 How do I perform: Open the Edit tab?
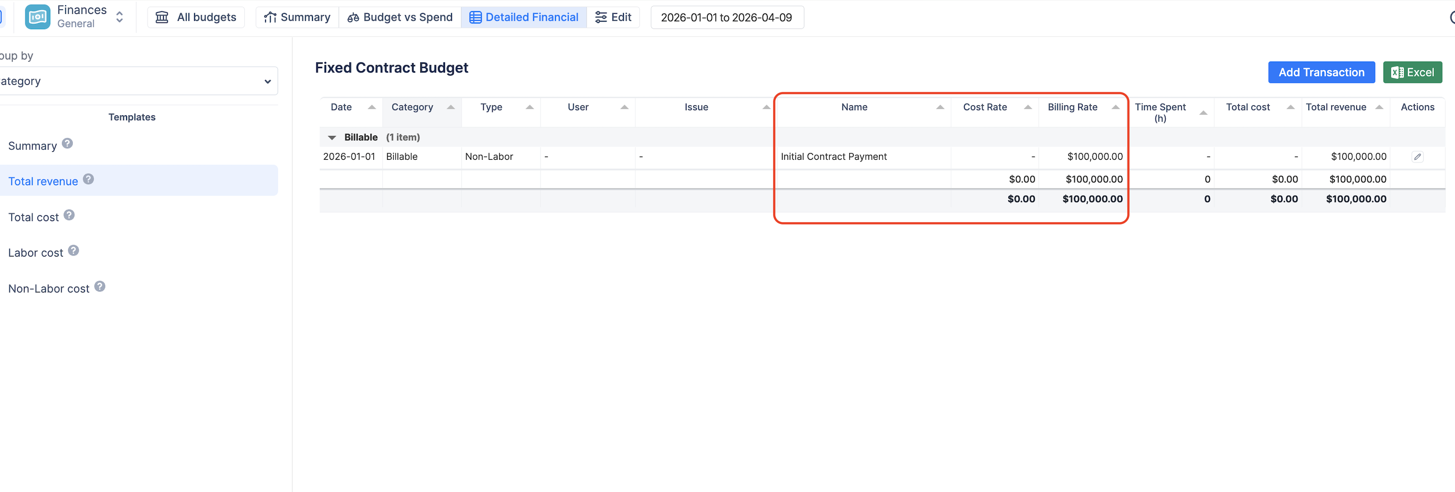[x=613, y=17]
